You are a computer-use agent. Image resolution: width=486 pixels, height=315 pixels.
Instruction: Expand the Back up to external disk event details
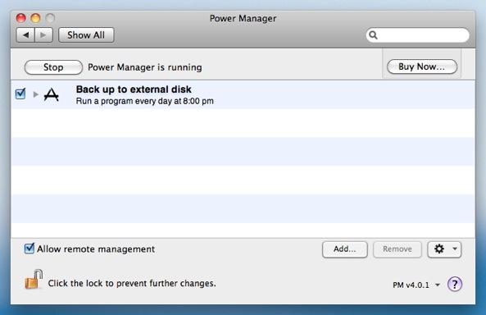pyautogui.click(x=35, y=94)
